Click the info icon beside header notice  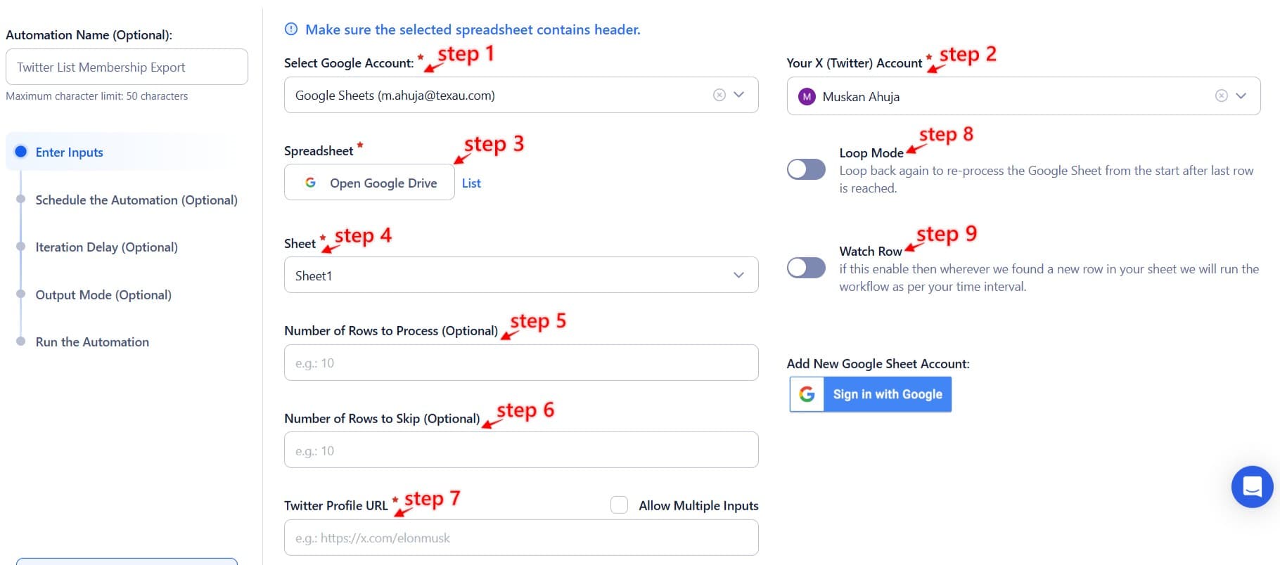click(291, 30)
